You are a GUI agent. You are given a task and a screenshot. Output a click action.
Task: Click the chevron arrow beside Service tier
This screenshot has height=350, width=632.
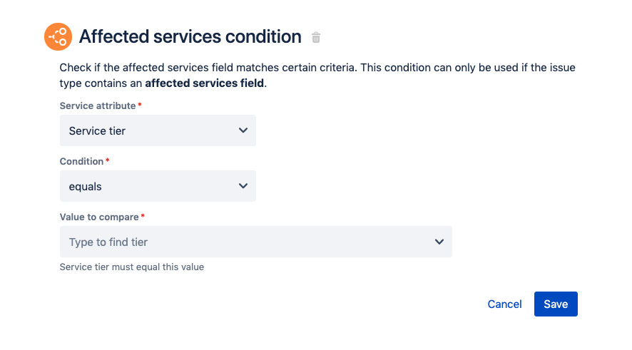243,130
